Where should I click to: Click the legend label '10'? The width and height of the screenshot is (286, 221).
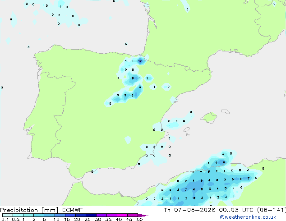(56, 219)
